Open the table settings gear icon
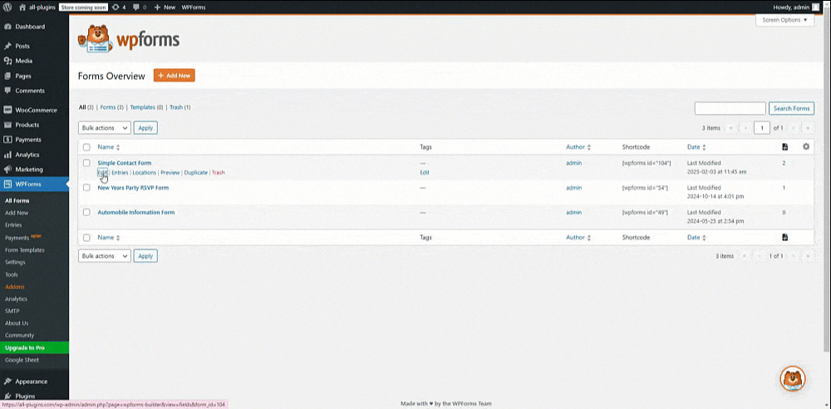 point(806,147)
